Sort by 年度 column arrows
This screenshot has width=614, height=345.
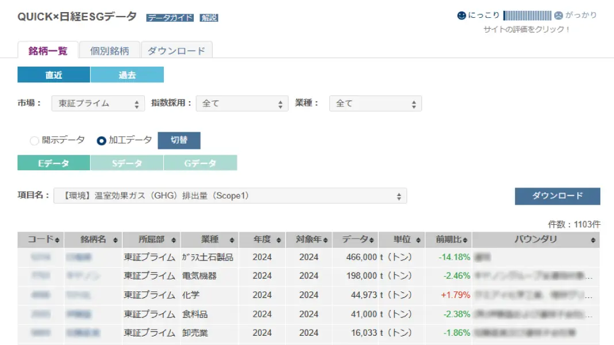(278, 240)
